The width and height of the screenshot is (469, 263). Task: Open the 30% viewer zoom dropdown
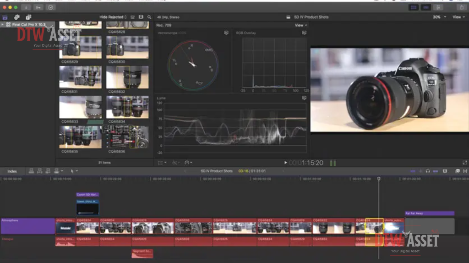coord(439,17)
